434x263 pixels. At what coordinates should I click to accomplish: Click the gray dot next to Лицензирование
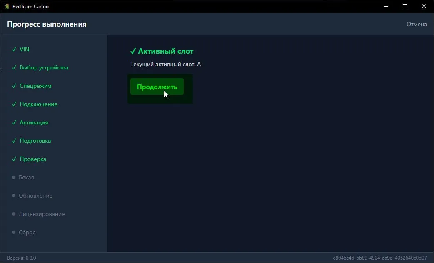click(14, 214)
